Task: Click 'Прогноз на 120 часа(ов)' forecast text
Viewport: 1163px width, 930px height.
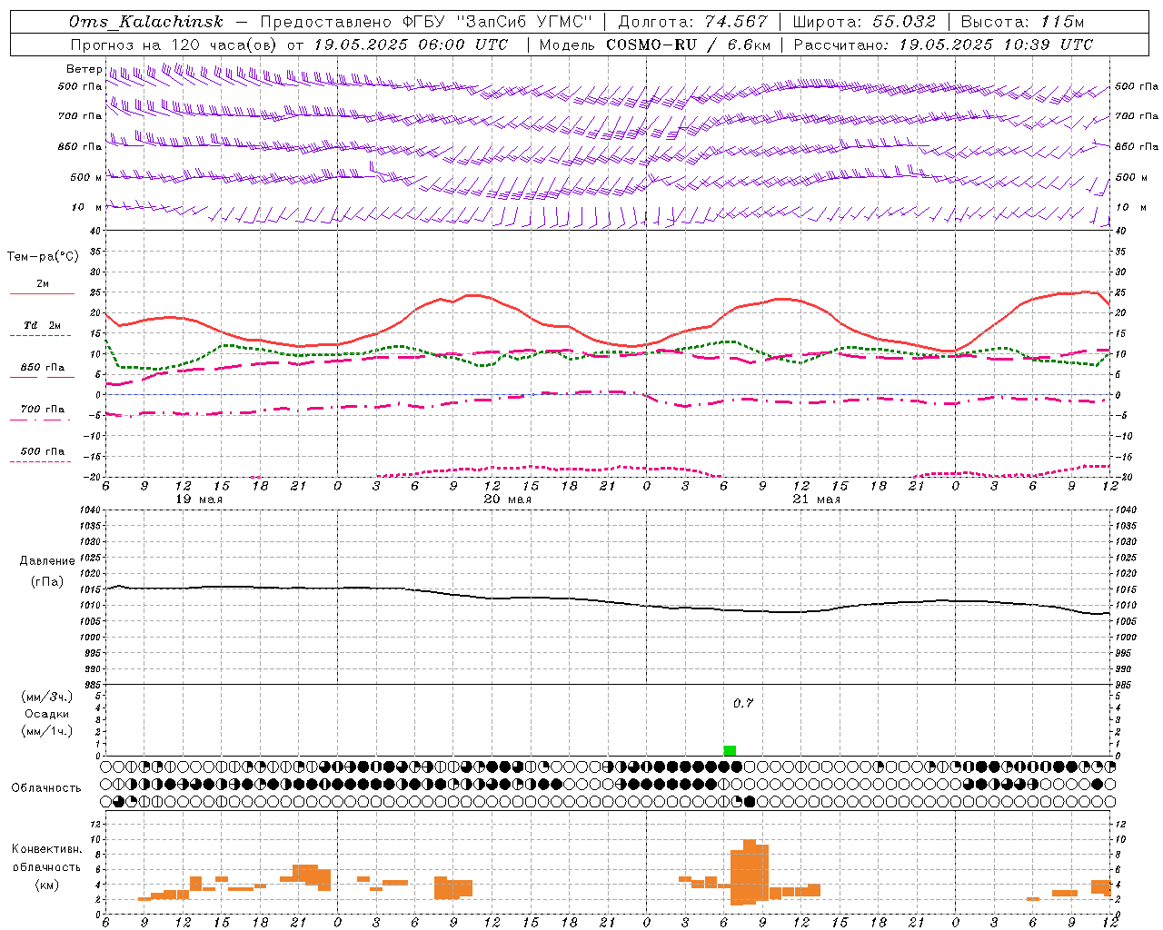Action: (x=174, y=45)
